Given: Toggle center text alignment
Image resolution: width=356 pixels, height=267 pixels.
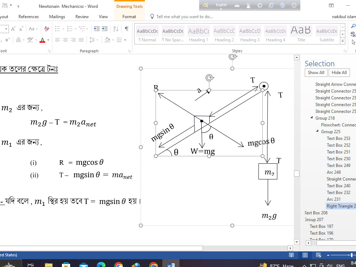Looking at the screenshot, I should 65,40.
